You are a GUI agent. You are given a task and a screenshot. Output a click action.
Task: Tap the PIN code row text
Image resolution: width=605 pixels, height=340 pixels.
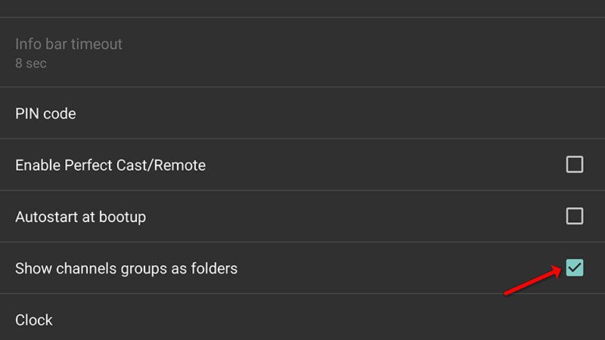click(45, 113)
